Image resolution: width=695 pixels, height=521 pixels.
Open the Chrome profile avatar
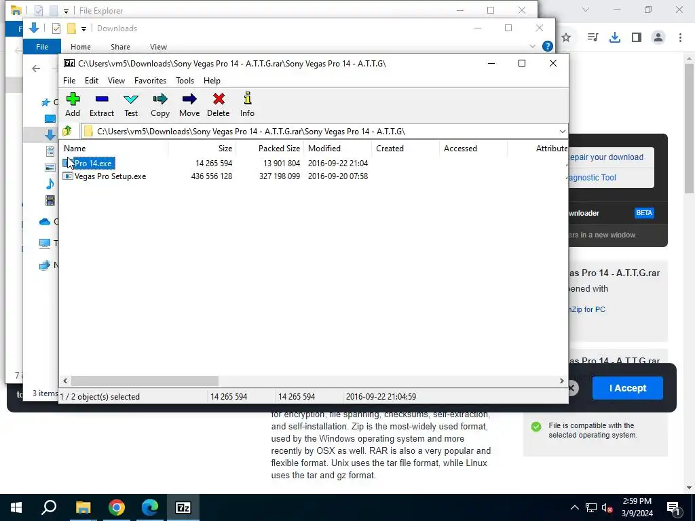658,38
